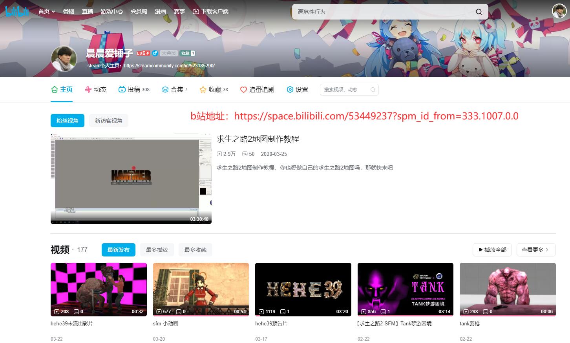The width and height of the screenshot is (570, 343).
Task: Sort videos by 最多播放
Action: pyautogui.click(x=157, y=250)
